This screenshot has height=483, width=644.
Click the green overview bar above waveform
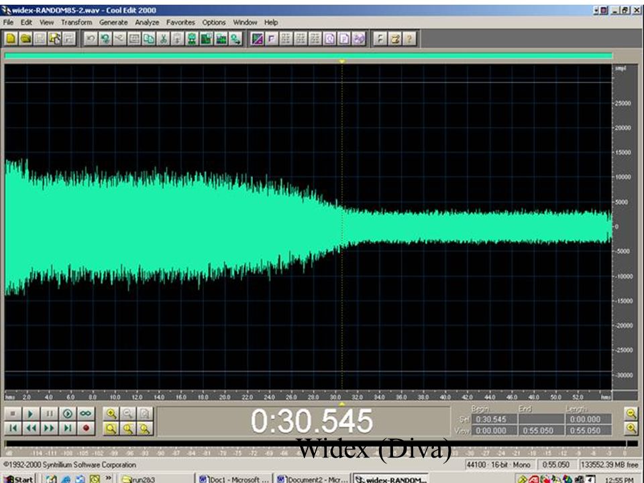308,56
